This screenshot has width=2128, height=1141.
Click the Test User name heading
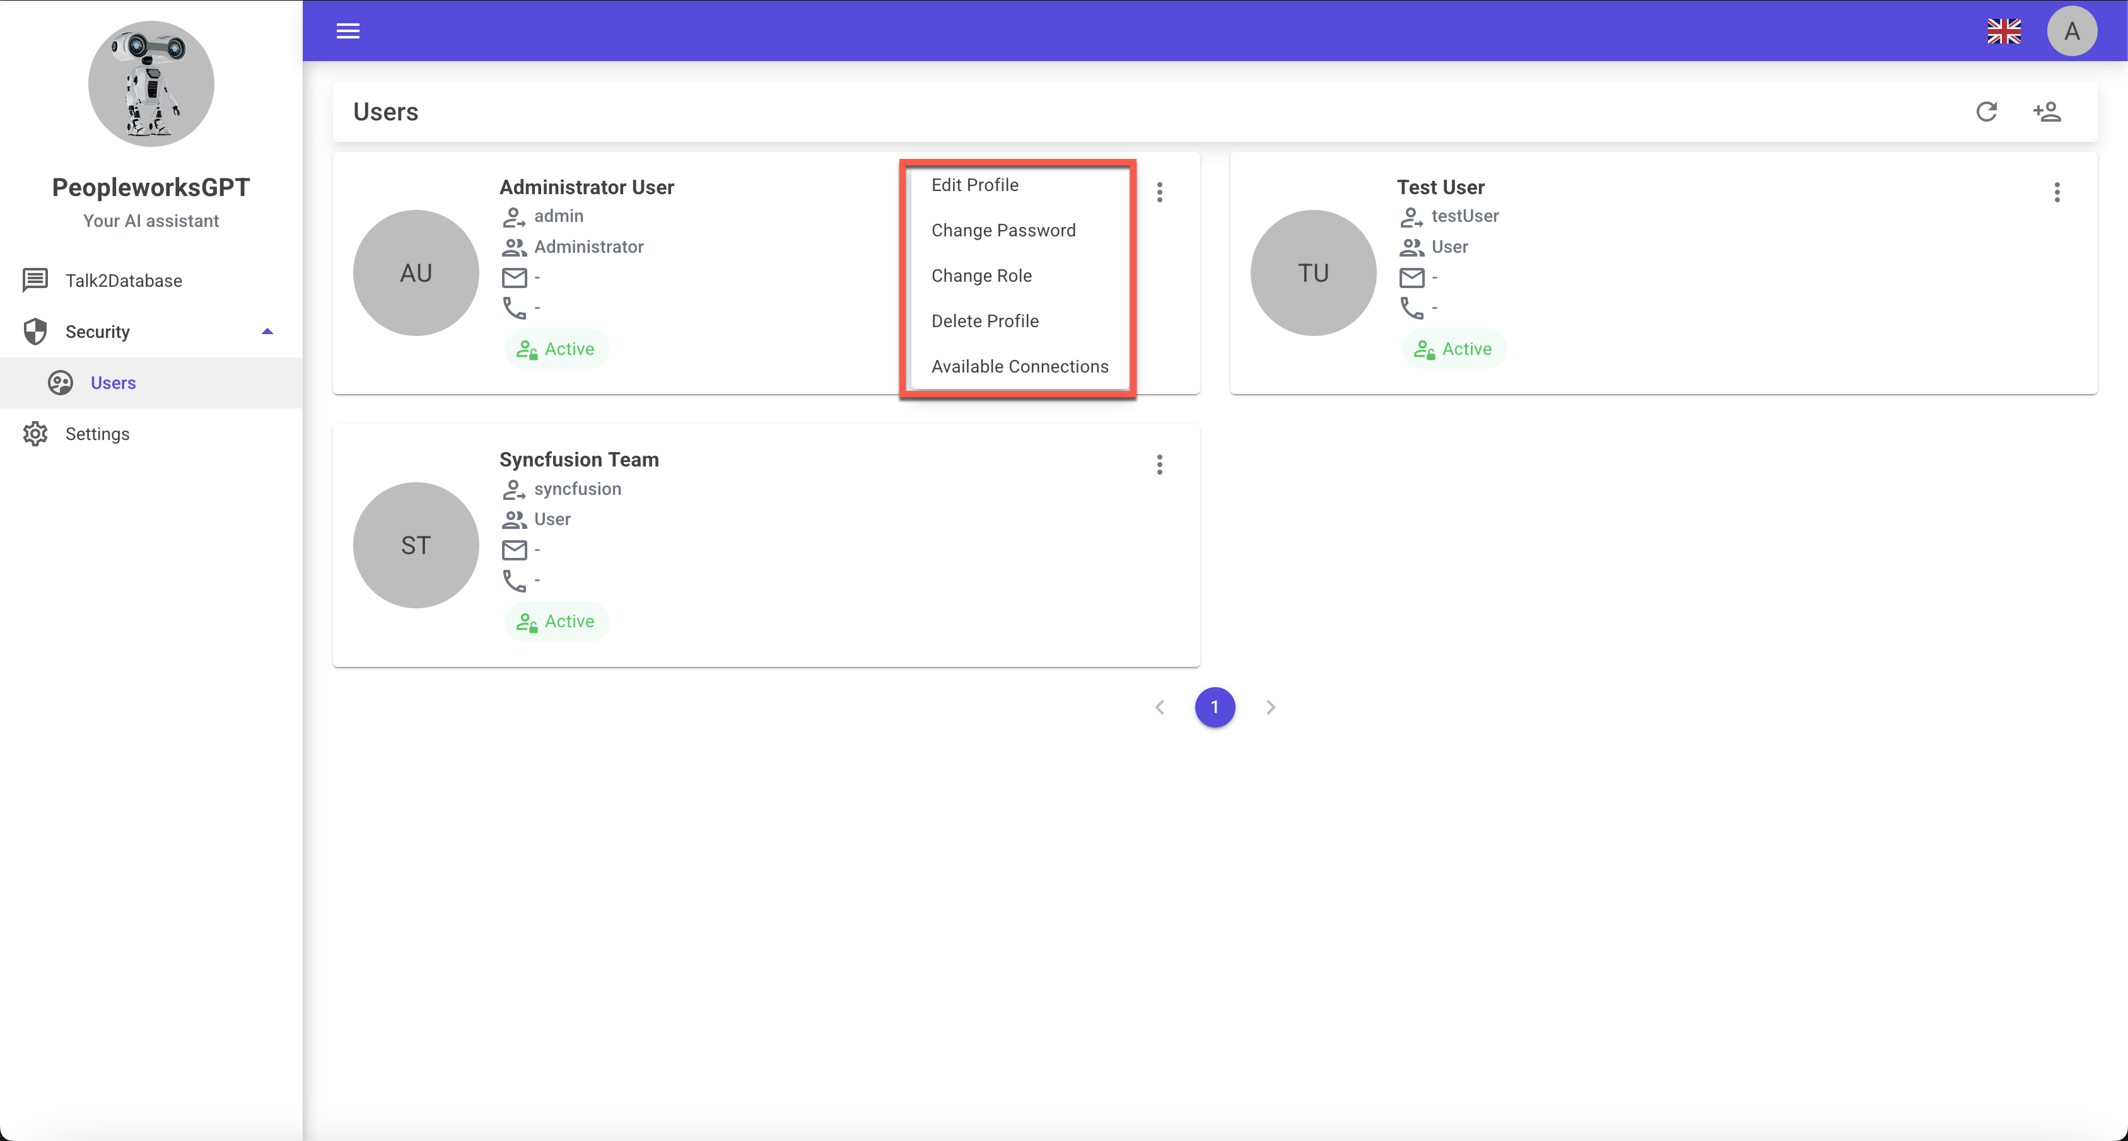[1441, 187]
